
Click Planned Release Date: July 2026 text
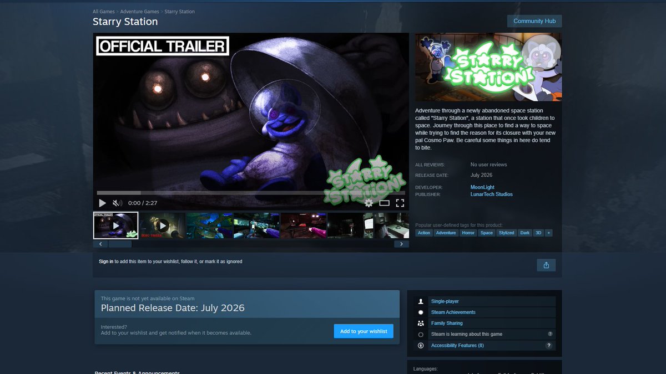(x=173, y=308)
